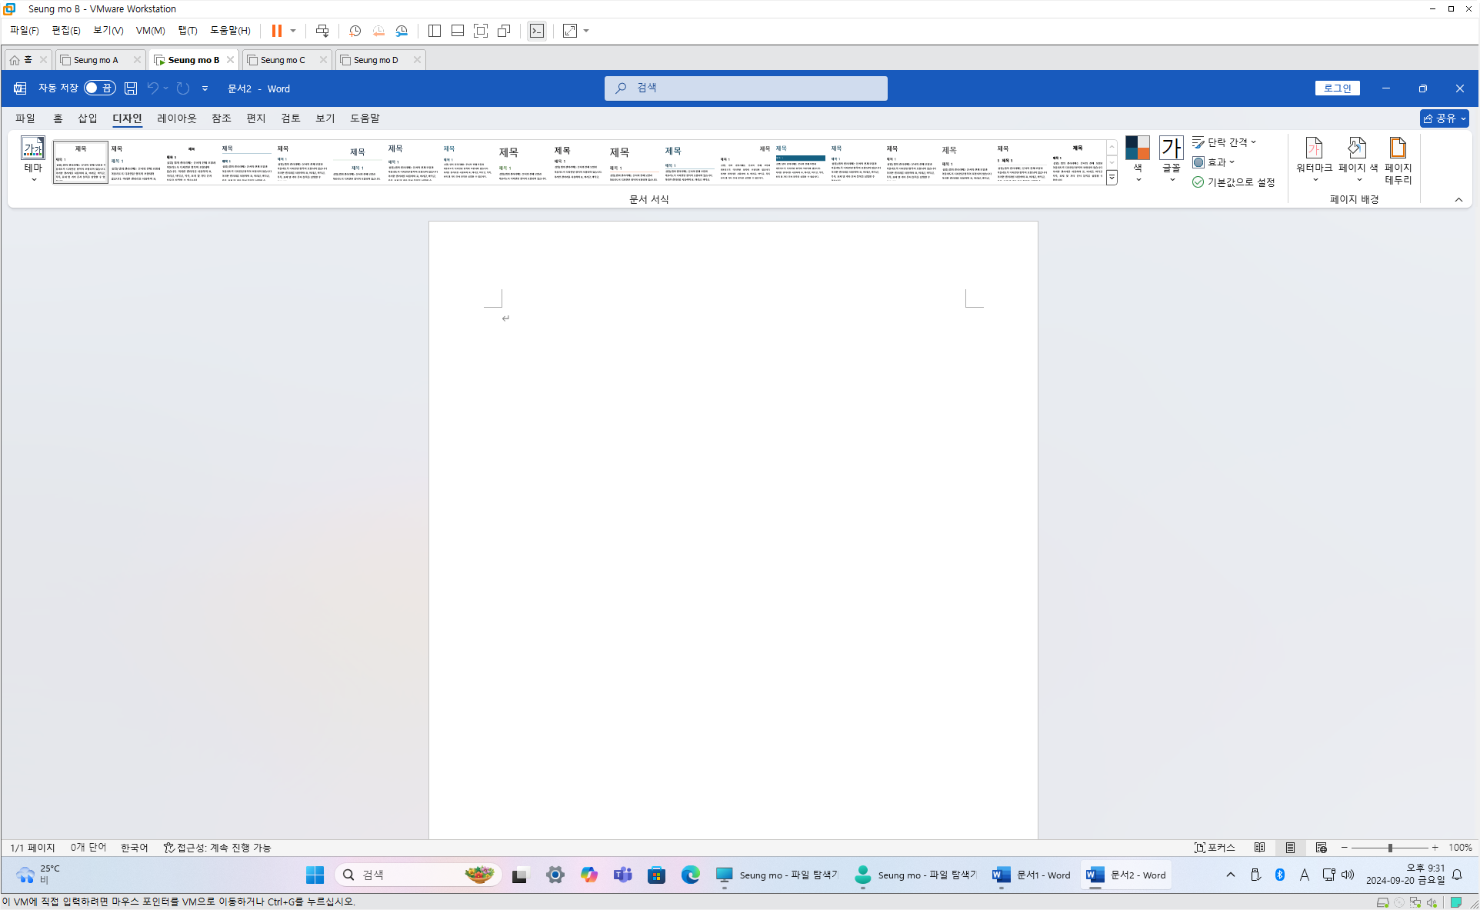This screenshot has width=1480, height=910.
Task: Open Page Borders (페이지 테두리)
Action: click(1398, 159)
